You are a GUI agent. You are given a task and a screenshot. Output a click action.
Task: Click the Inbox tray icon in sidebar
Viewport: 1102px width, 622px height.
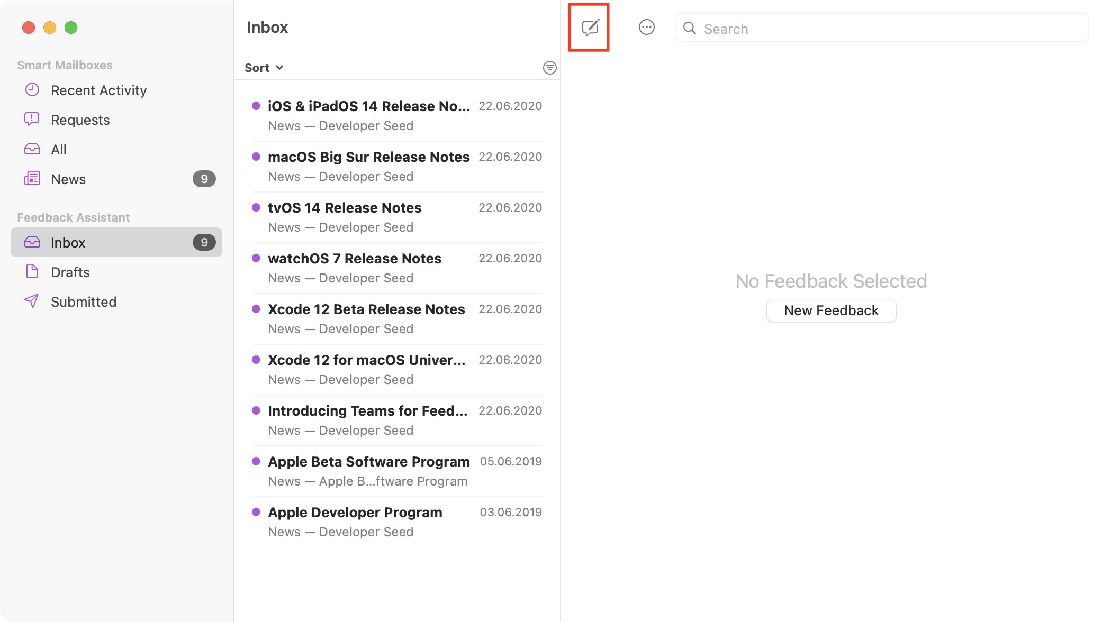click(x=32, y=242)
